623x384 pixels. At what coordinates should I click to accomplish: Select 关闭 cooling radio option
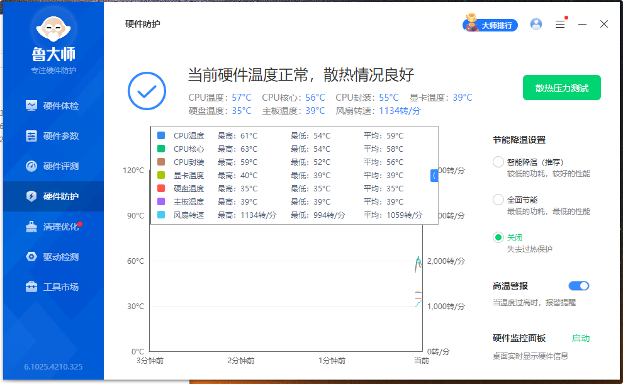pyautogui.click(x=498, y=237)
